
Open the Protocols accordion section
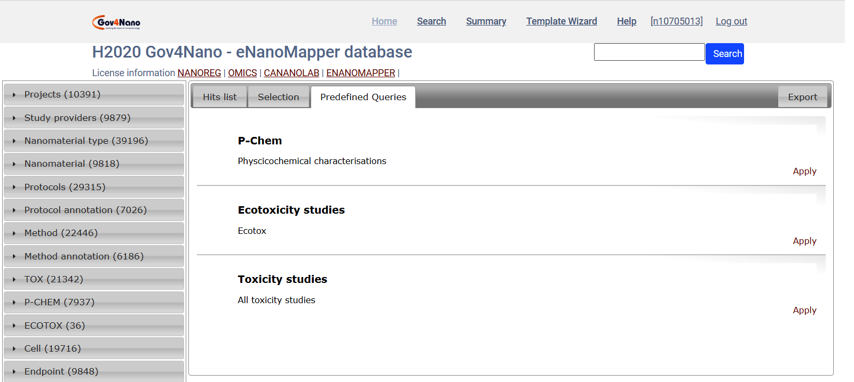pos(65,187)
